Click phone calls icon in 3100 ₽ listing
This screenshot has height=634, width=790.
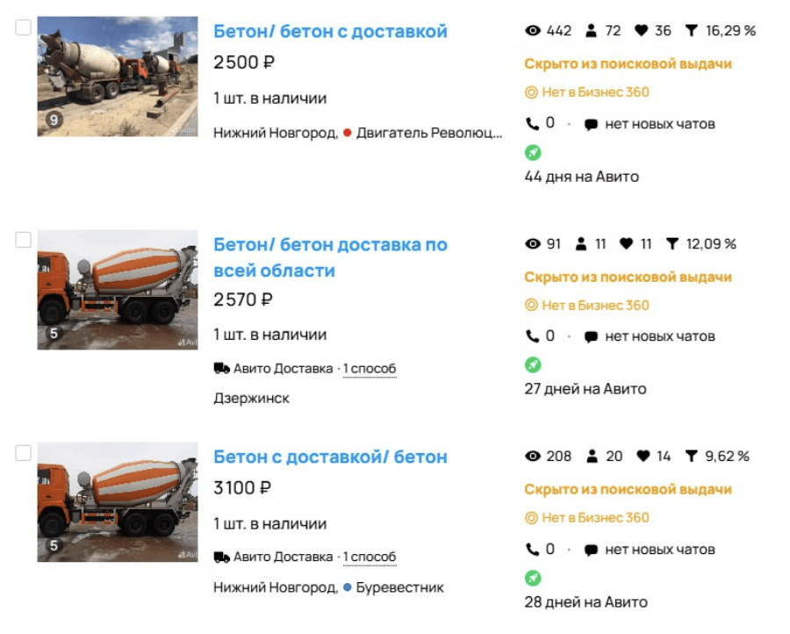532,550
